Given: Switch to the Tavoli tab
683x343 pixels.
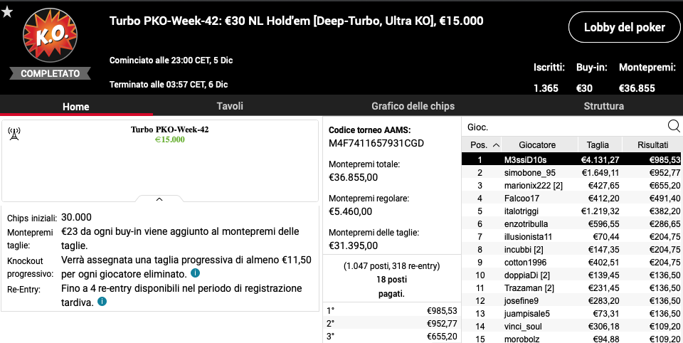Looking at the screenshot, I should tap(230, 106).
